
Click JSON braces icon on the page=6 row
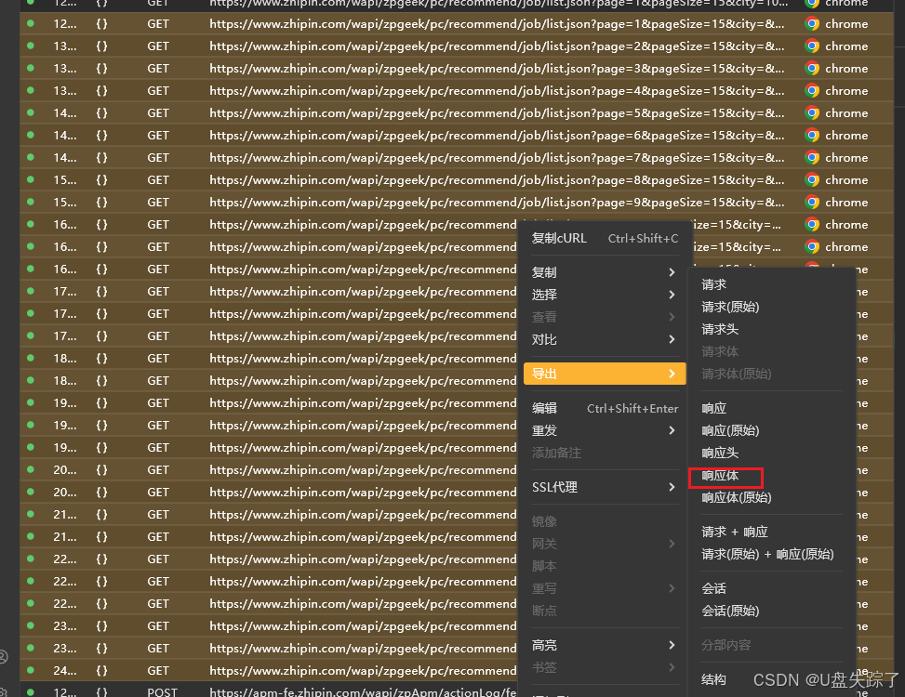coord(101,136)
